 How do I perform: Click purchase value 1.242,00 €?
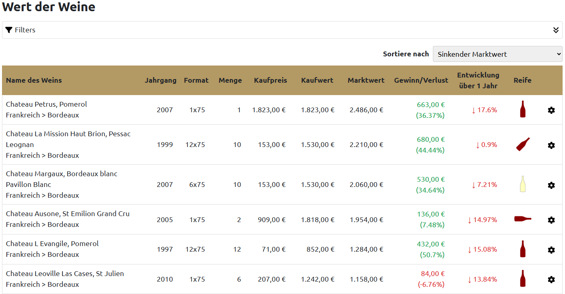click(x=318, y=279)
